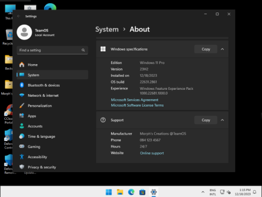
Task: Open Bluetooth & devices settings
Action: 52,85
